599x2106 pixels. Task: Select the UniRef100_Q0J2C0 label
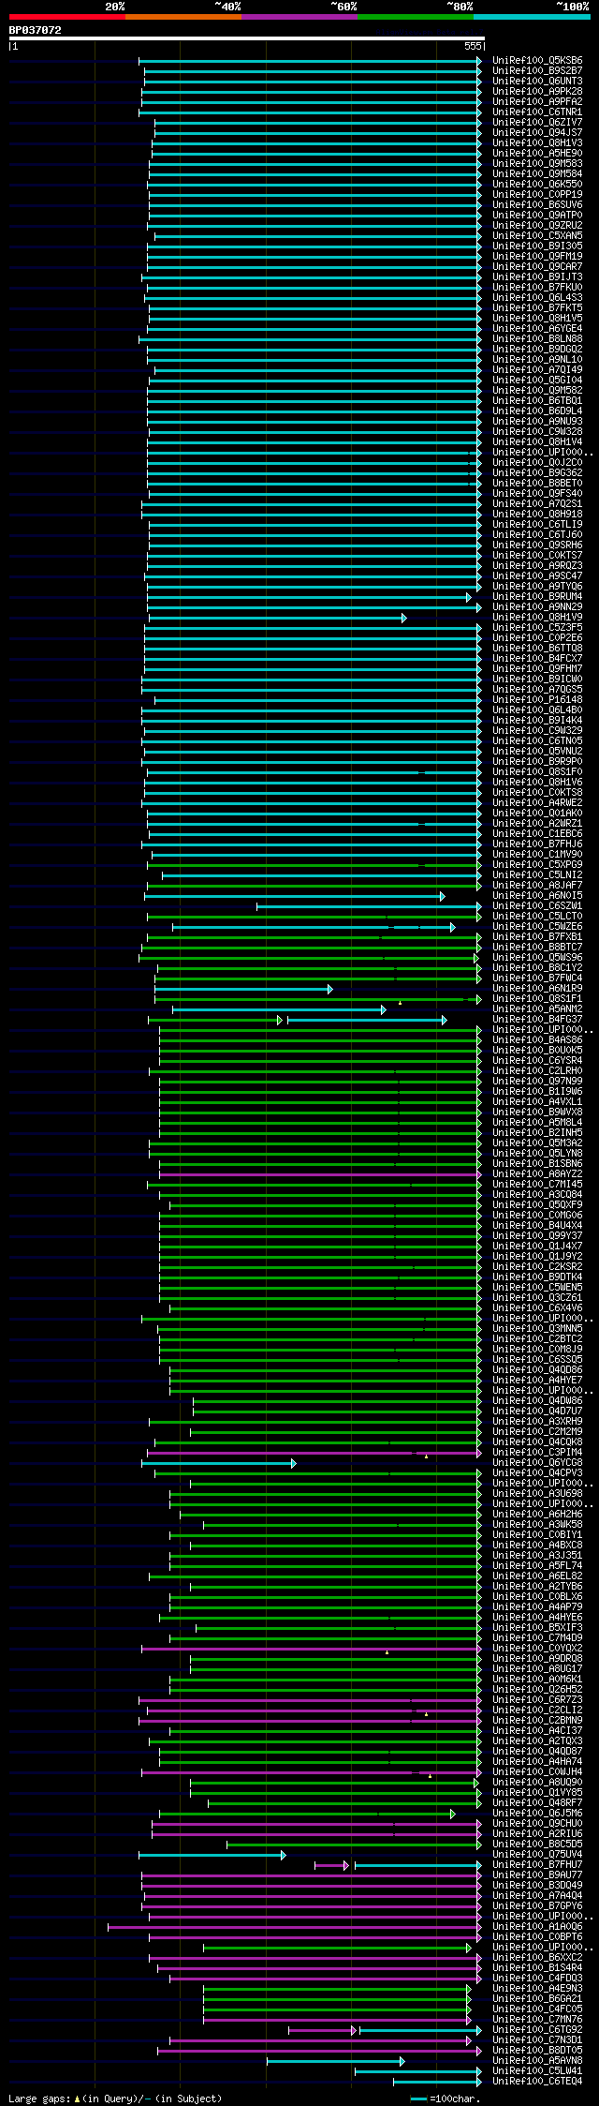tap(537, 463)
